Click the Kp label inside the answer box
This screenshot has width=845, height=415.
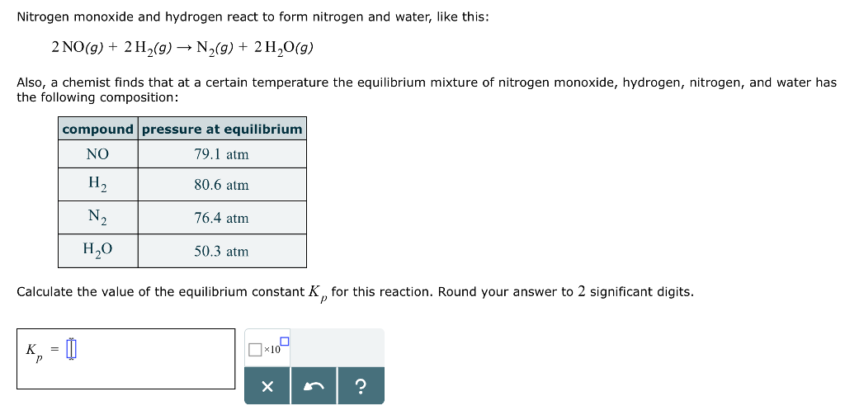tap(33, 352)
